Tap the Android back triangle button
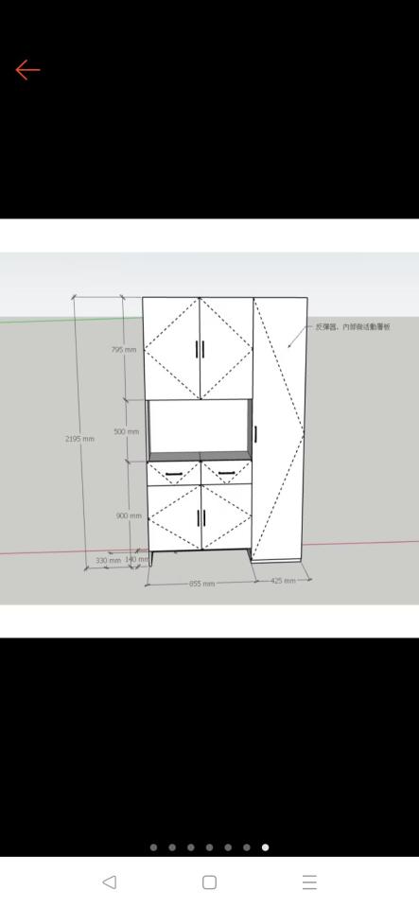The image size is (419, 908). click(x=109, y=882)
